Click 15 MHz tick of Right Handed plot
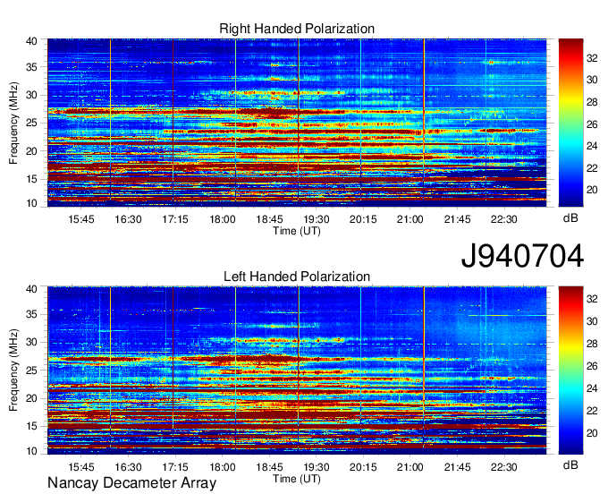This screenshot has height=494, width=608. pyautogui.click(x=31, y=179)
